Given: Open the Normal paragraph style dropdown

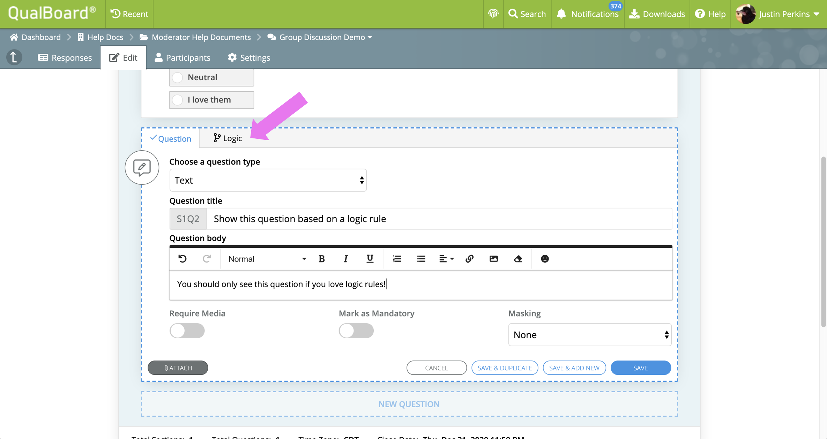Looking at the screenshot, I should tap(267, 259).
